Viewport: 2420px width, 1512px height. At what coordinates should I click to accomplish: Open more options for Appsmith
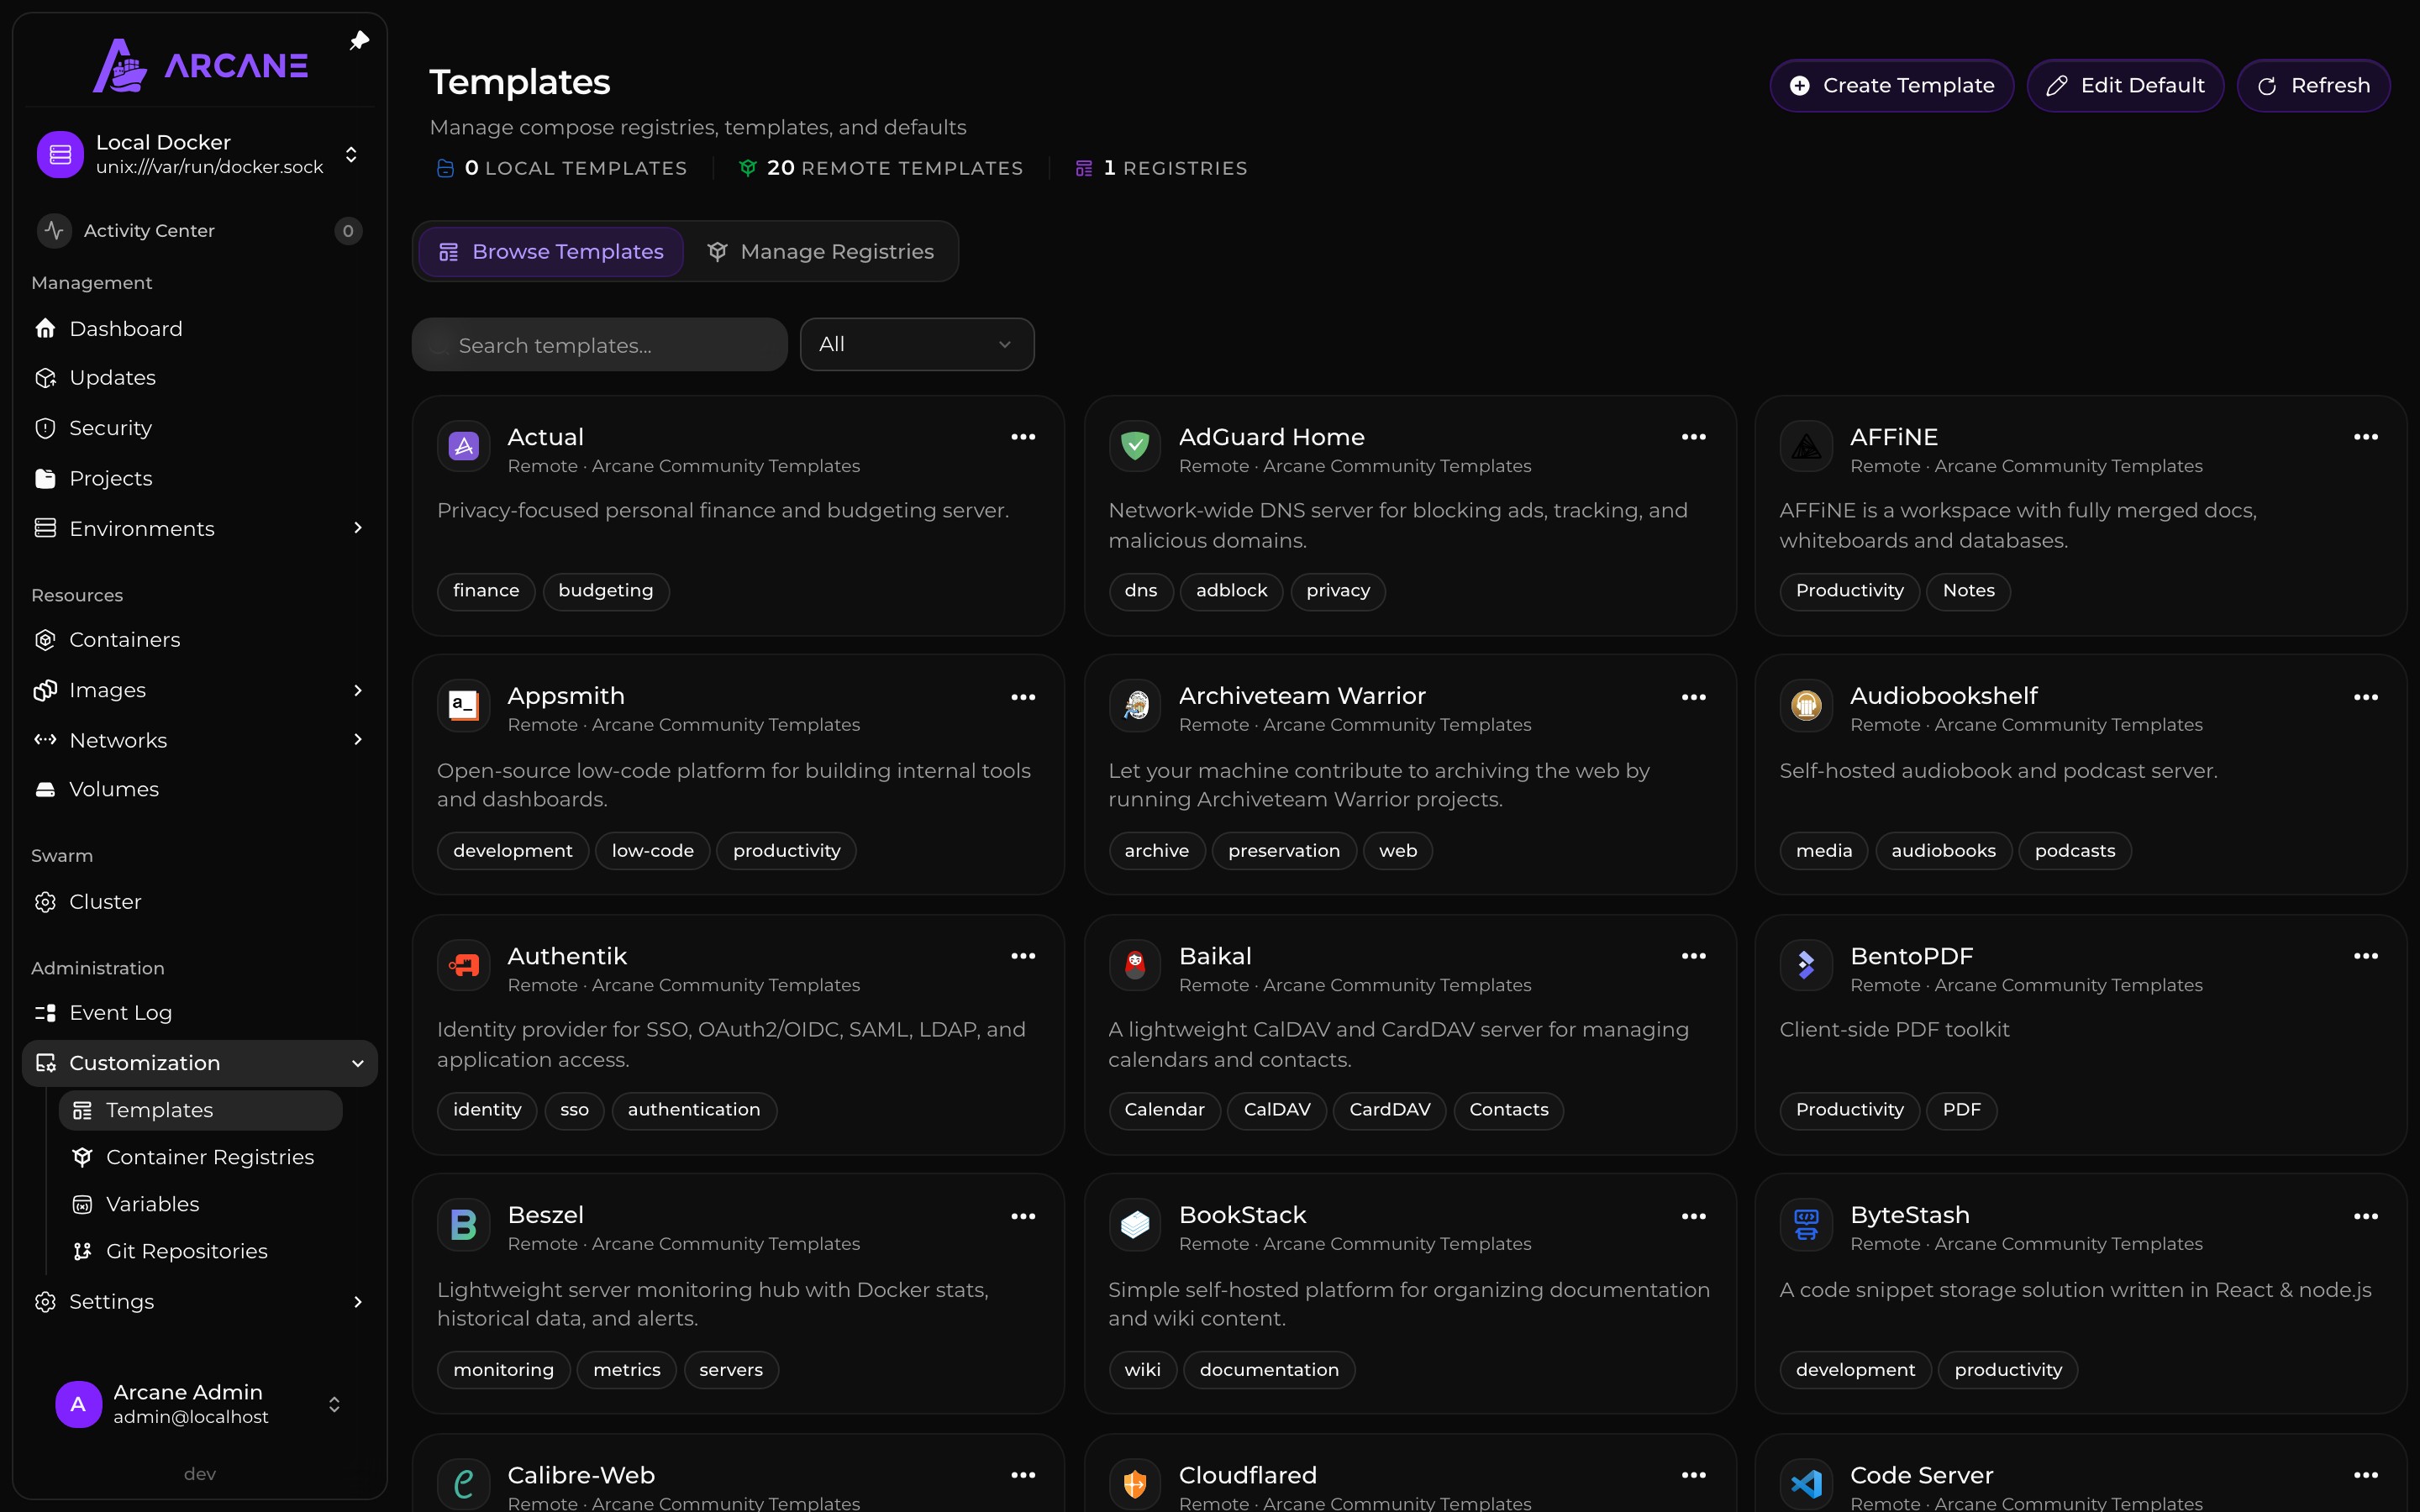click(x=1023, y=697)
